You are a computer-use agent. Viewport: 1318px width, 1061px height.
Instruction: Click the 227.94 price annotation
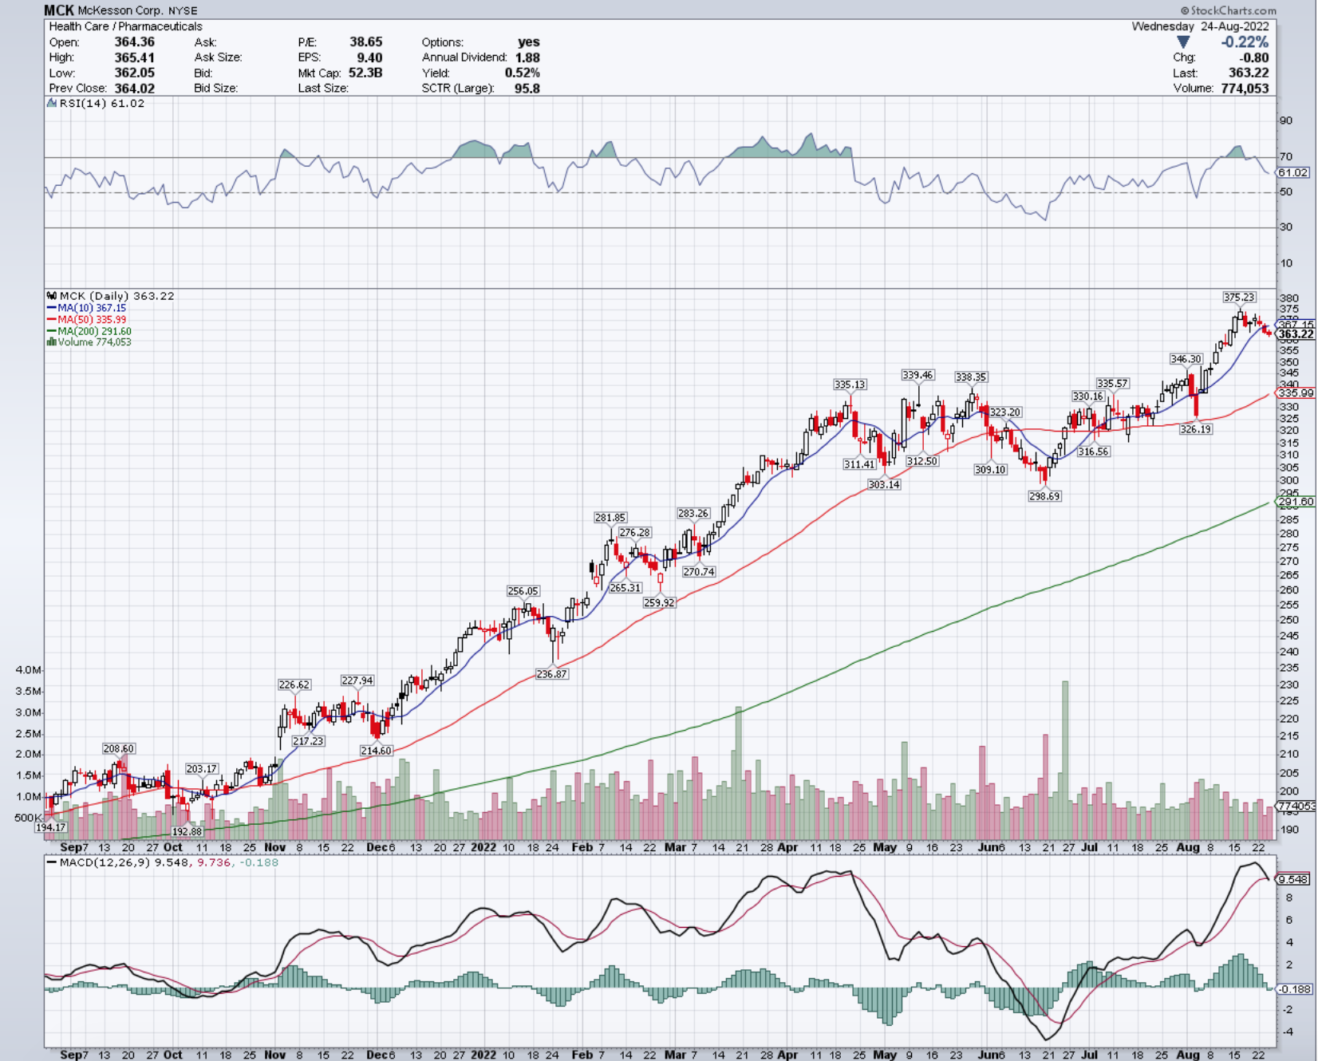[x=357, y=680]
